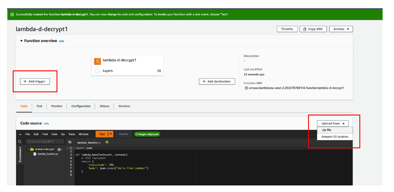Click the '33 seconds ago' last modified value
Viewport: 394px width, 192px height.
[x=254, y=74]
